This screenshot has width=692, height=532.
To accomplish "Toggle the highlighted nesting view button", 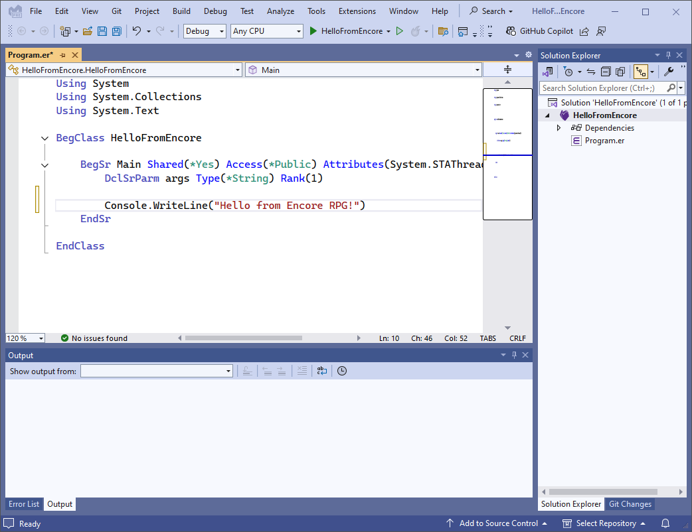I will (x=641, y=72).
